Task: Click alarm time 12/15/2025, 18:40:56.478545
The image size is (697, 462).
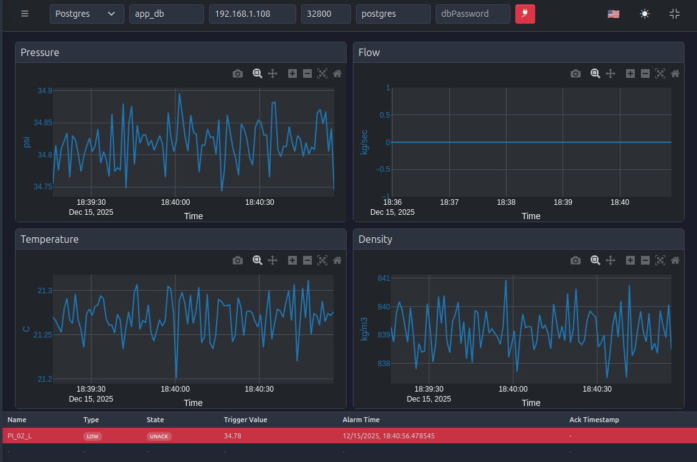Action: click(x=388, y=436)
